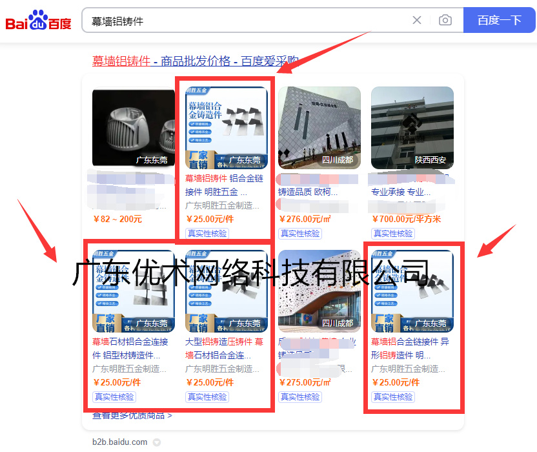Open thumbnail above 幕墙石材铝合金连接件 listing
Image resolution: width=537 pixels, height=452 pixels.
(134, 291)
